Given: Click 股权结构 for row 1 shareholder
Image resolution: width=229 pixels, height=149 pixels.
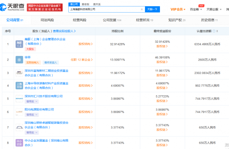Looking at the screenshot, I should pos(85,44).
